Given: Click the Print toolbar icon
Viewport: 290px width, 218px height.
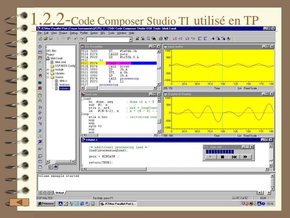Looking at the screenshot, I should click(x=161, y=39).
